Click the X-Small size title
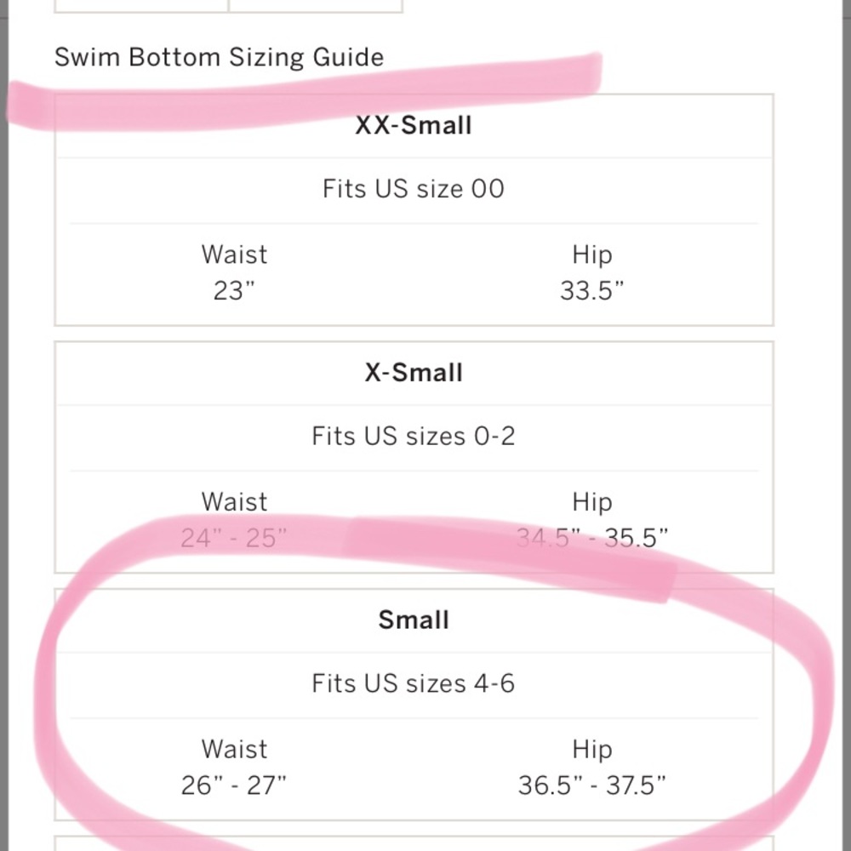The width and height of the screenshot is (851, 851). click(x=414, y=373)
